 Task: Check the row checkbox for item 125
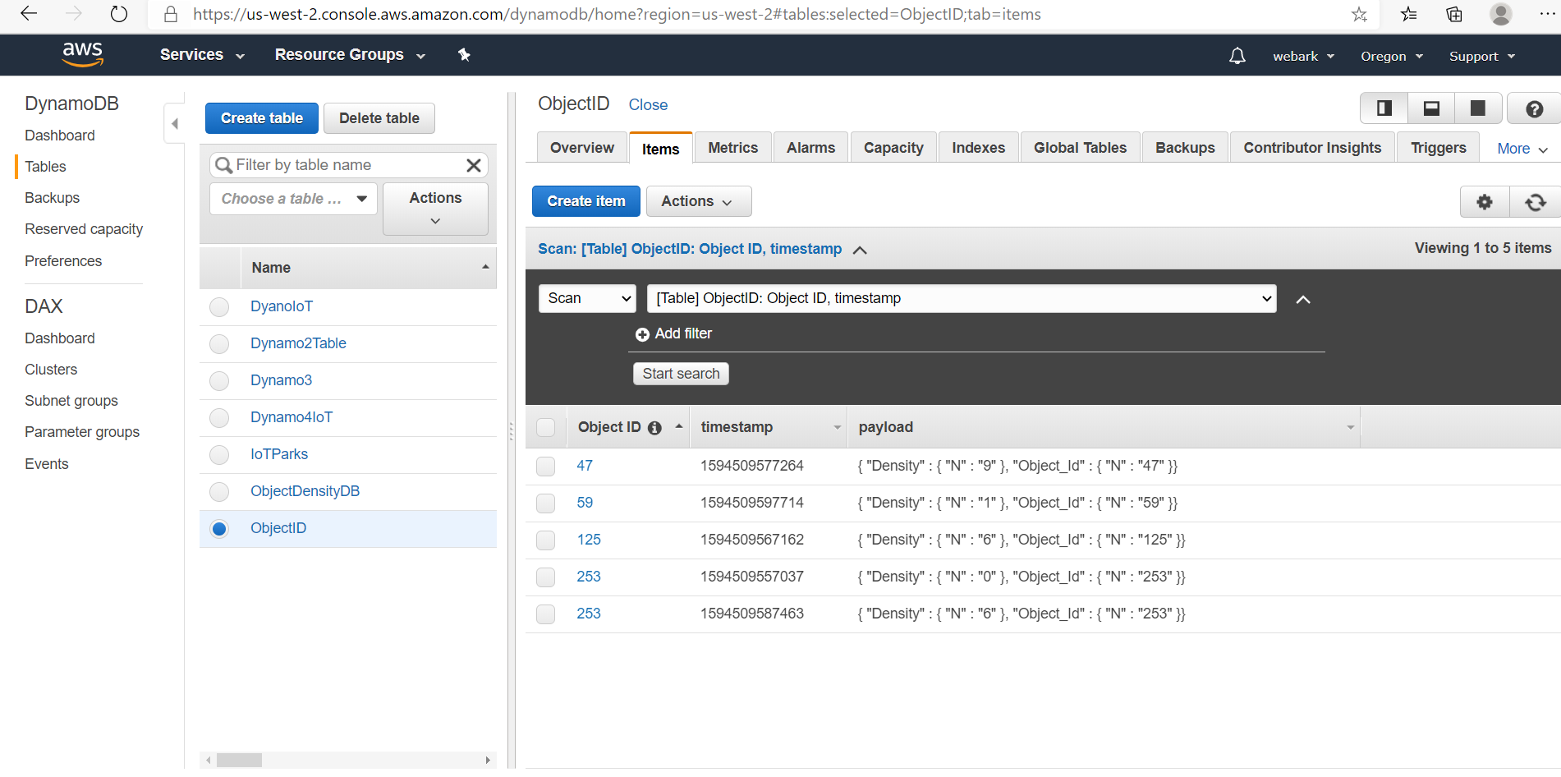coord(545,540)
